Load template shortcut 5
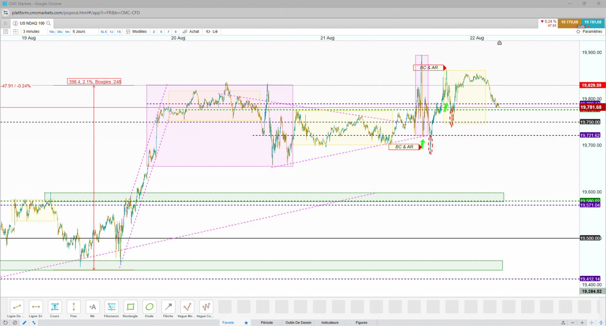This screenshot has width=606, height=326. coord(161,32)
